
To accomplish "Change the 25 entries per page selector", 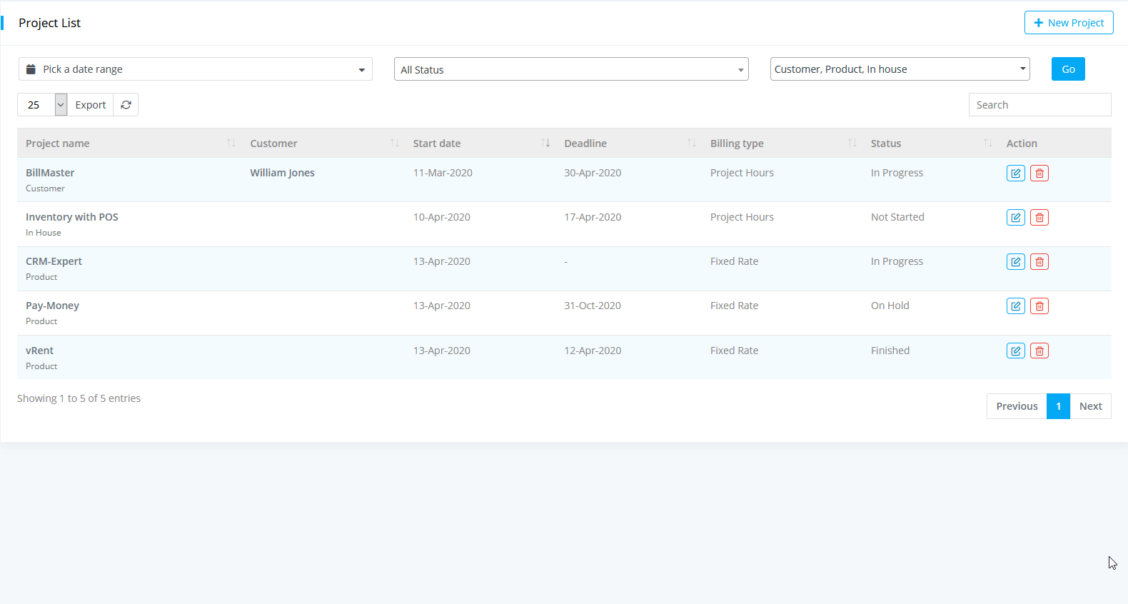I will pyautogui.click(x=42, y=105).
